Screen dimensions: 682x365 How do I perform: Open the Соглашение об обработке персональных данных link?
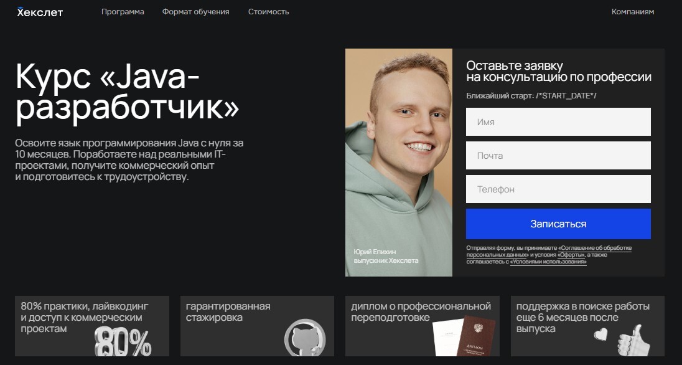coord(549,251)
